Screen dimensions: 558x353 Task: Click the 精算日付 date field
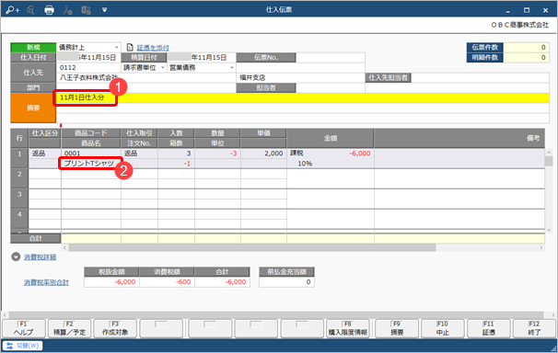[x=201, y=58]
